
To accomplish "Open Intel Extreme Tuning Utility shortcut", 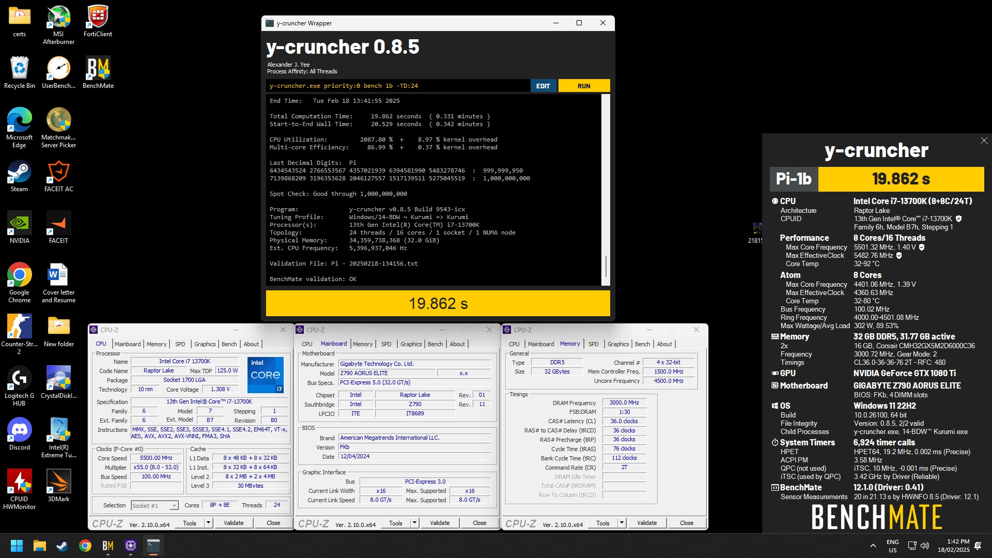I will pyautogui.click(x=58, y=438).
